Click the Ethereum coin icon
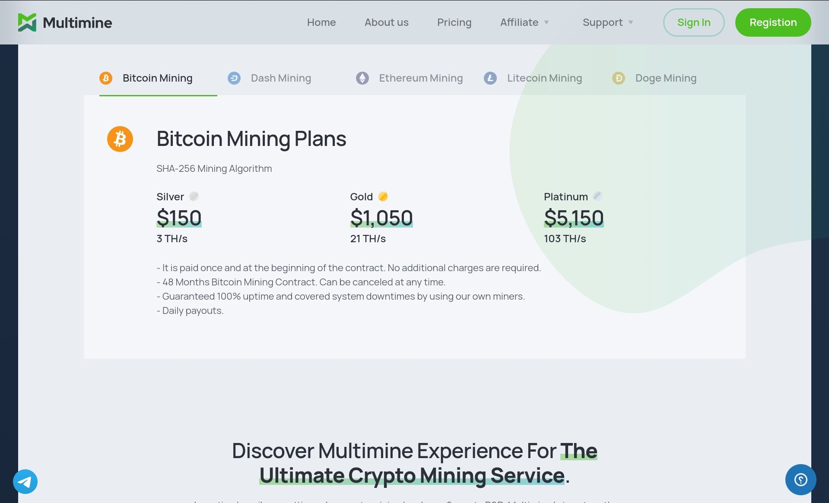The image size is (829, 503). [x=362, y=78]
